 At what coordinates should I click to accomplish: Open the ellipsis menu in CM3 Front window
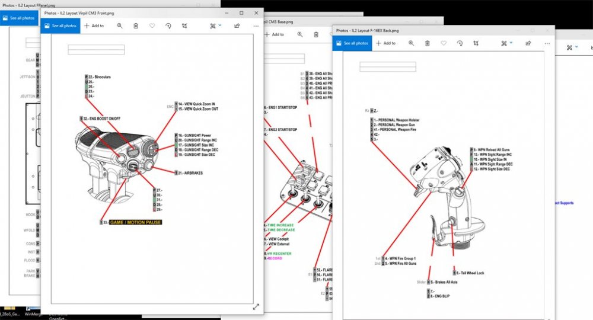255,26
